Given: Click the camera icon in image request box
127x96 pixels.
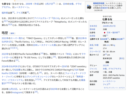Looking at the screenshot, I should pyautogui.click(x=89, y=7).
